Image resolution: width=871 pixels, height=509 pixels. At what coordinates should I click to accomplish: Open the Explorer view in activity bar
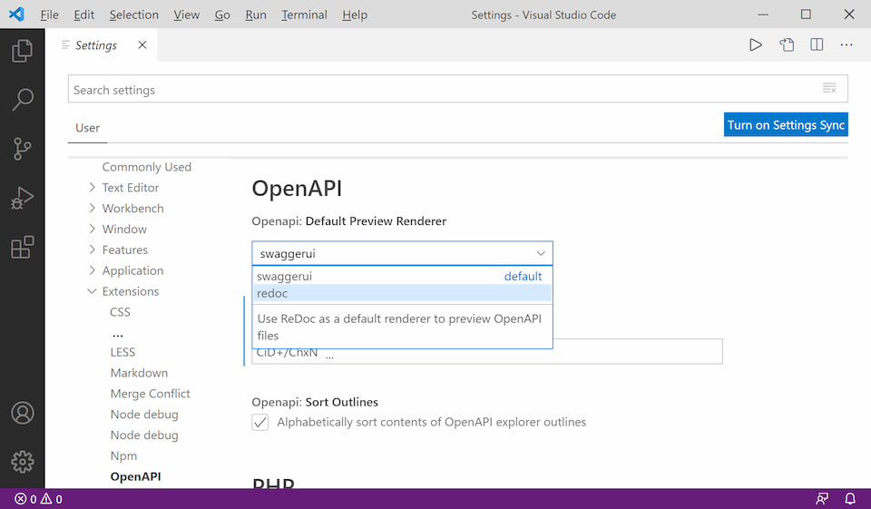pyautogui.click(x=22, y=51)
